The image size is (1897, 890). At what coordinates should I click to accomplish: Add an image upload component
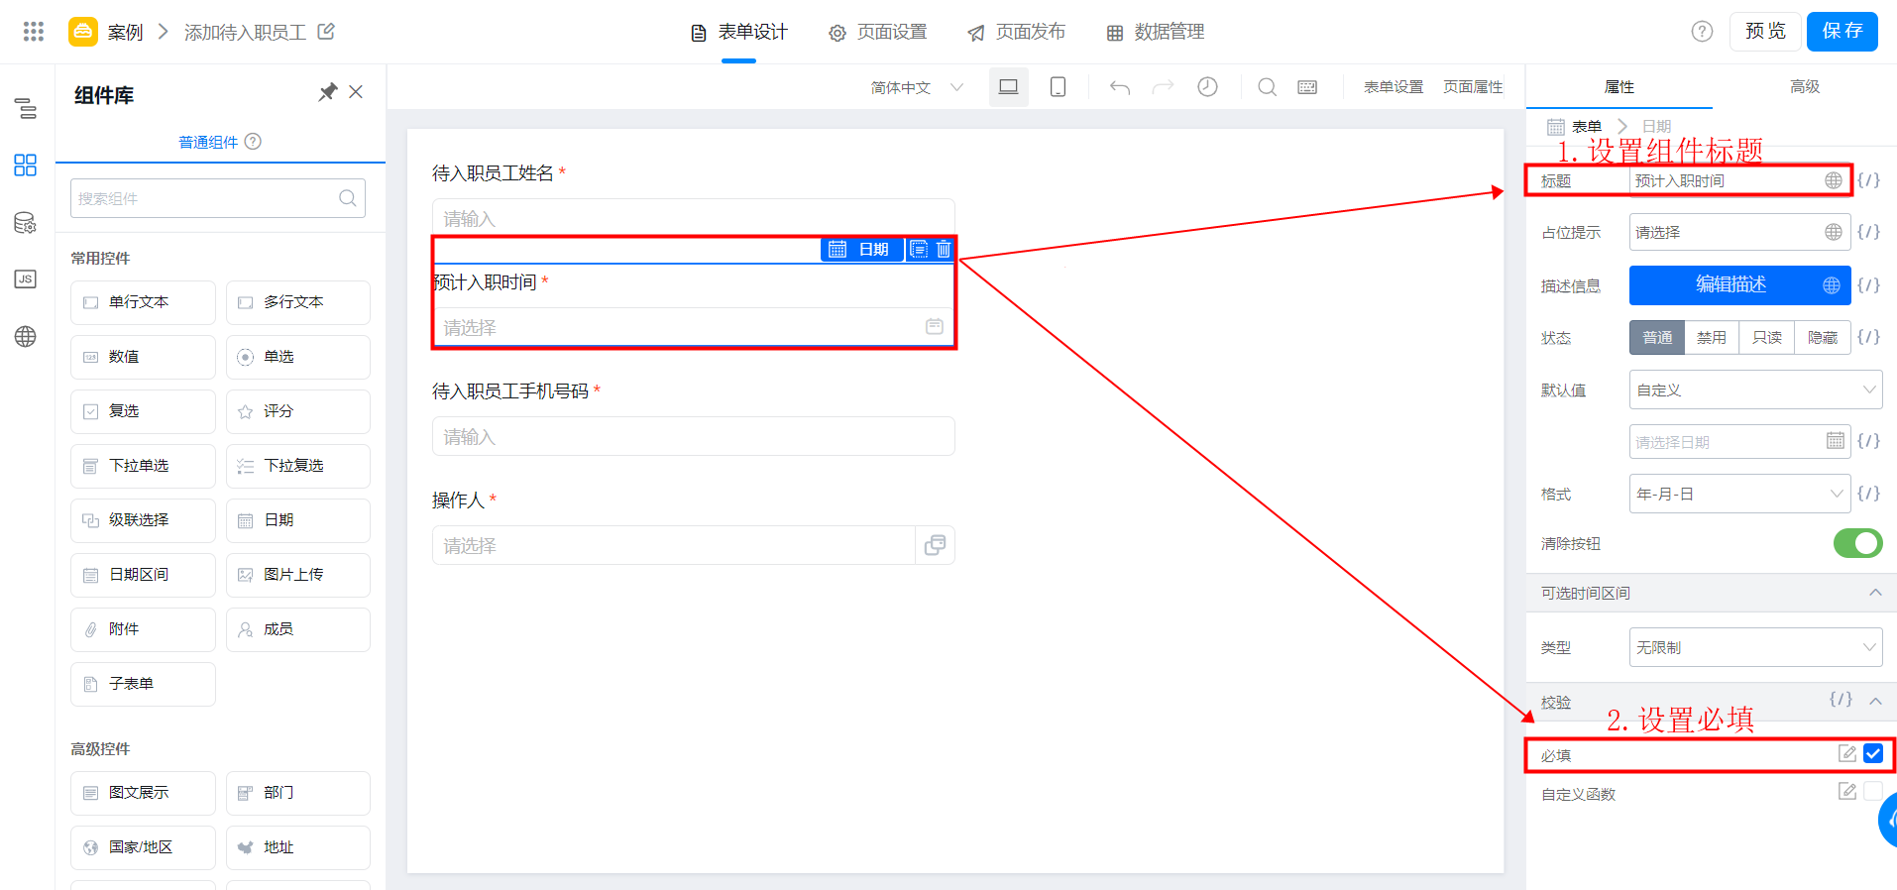tap(298, 575)
